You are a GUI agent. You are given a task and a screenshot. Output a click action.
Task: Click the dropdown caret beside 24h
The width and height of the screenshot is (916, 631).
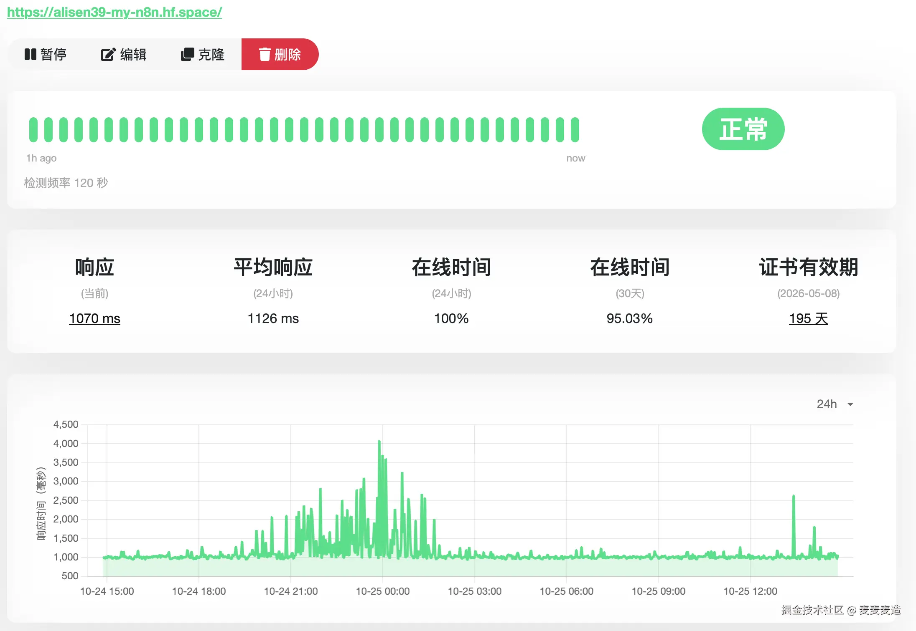850,404
